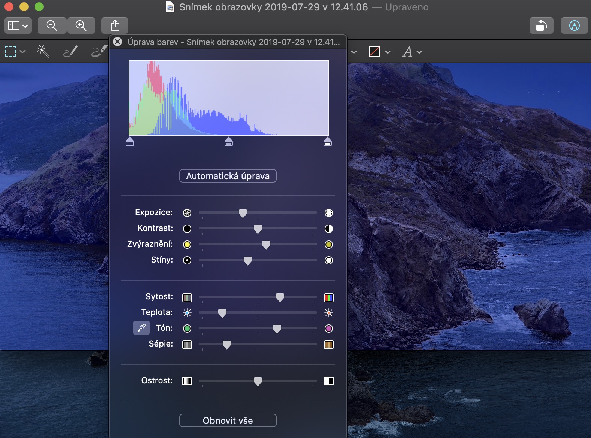
Task: Click the Stíny maximum white icon
Action: coord(329,260)
